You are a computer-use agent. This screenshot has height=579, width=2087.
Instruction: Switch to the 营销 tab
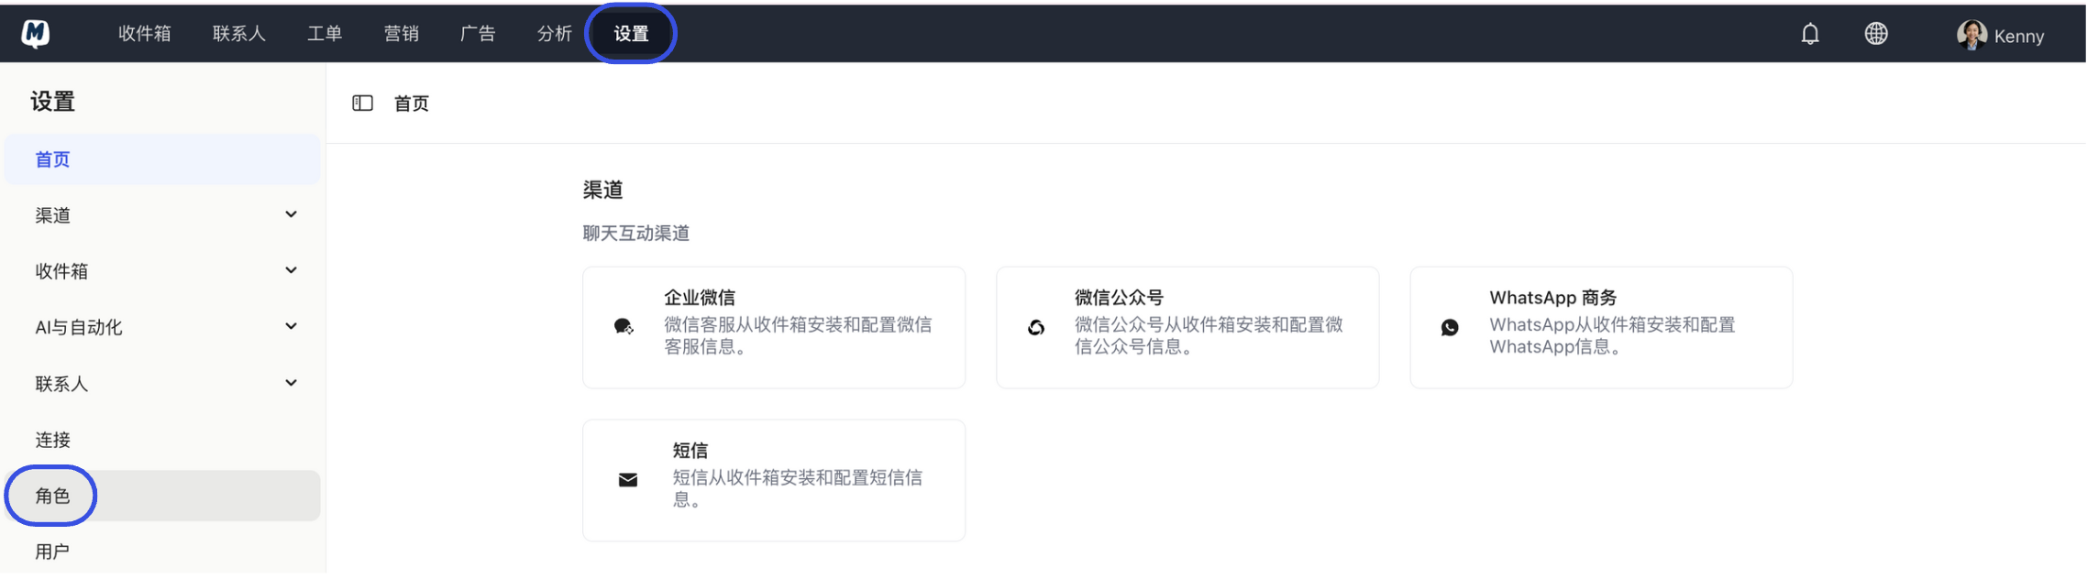[402, 33]
